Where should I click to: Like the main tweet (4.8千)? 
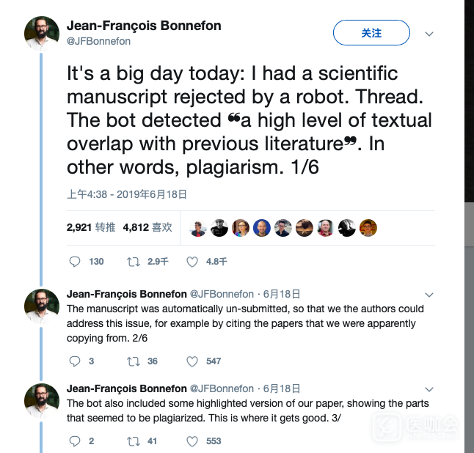tap(192, 262)
